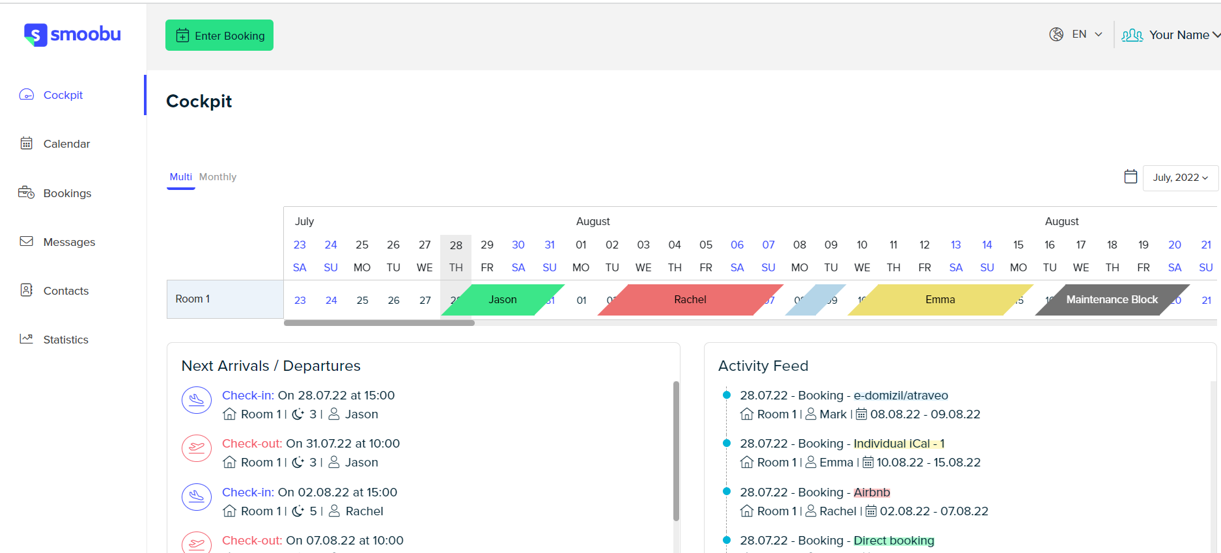Open the Cockpit sidebar icon
1221x553 pixels.
tap(27, 95)
